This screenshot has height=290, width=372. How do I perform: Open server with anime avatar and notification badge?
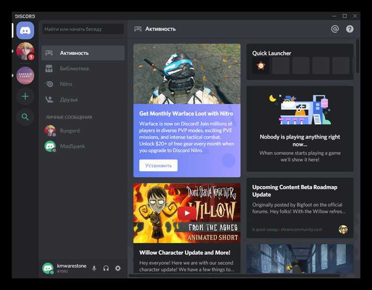coord(25,51)
